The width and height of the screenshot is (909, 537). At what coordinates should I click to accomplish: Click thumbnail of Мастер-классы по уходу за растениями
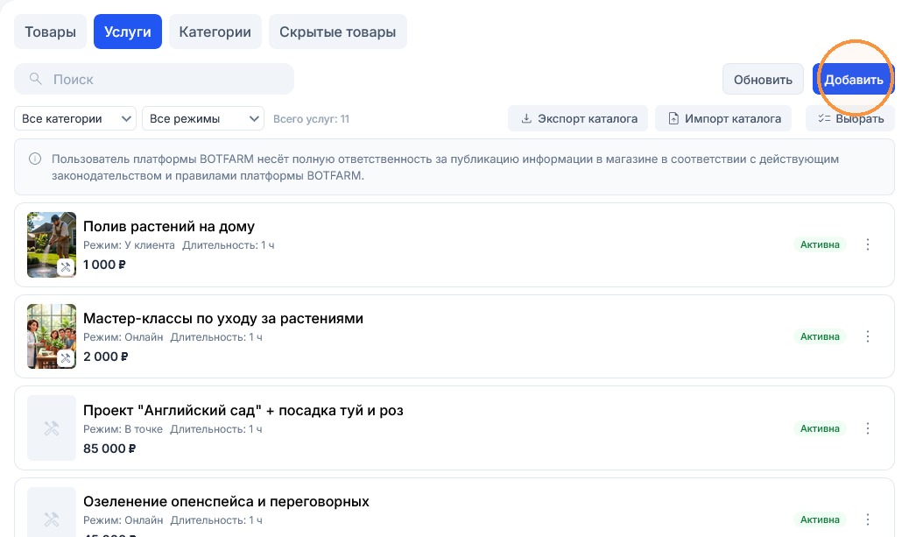(x=52, y=336)
